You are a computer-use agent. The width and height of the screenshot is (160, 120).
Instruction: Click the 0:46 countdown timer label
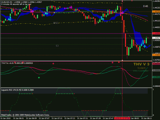145,6
